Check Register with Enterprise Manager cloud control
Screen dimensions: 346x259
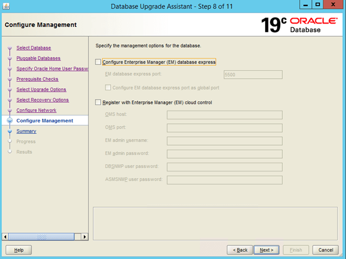[98, 102]
